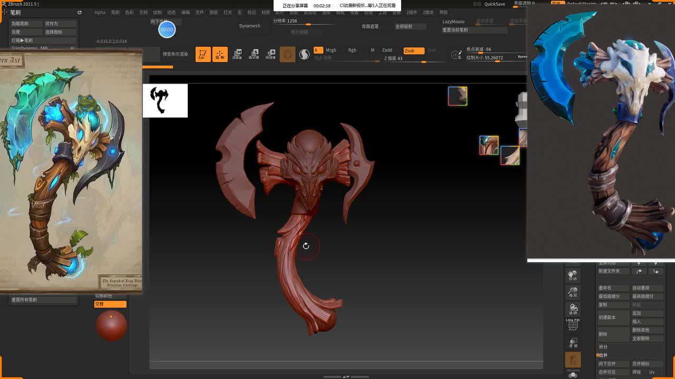675x379 pixels.
Task: Toggle the Zcut mode
Action: [x=431, y=50]
